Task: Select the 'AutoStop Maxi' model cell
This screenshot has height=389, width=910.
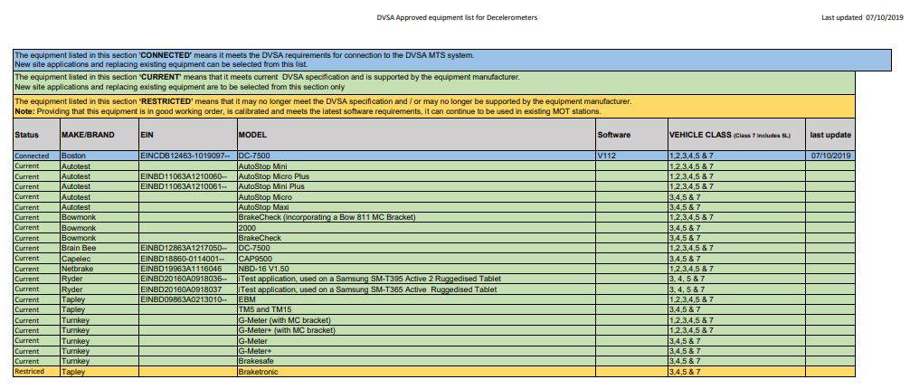Action: (x=417, y=207)
